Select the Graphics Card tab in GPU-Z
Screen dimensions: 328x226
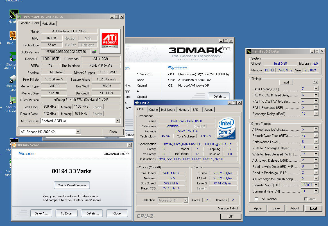click(x=29, y=23)
